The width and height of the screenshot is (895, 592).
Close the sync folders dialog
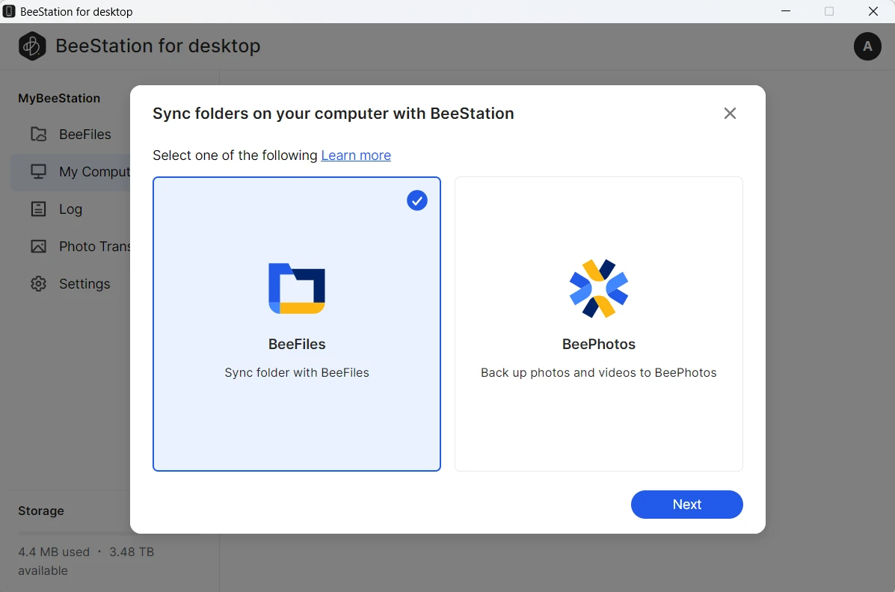(730, 113)
